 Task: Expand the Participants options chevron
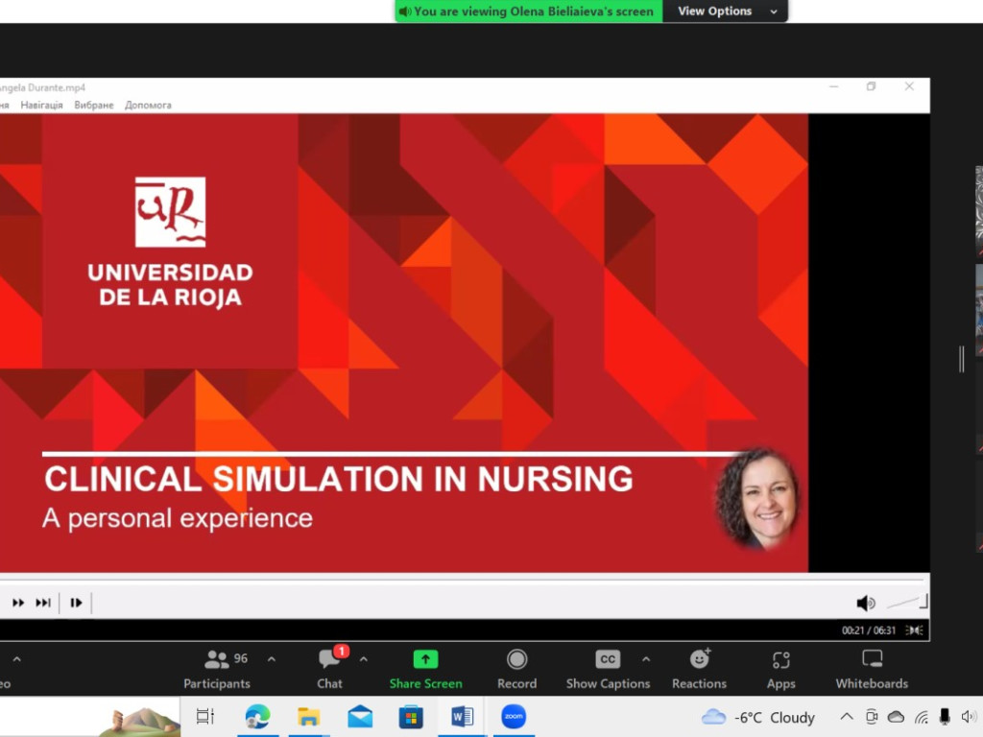click(272, 659)
